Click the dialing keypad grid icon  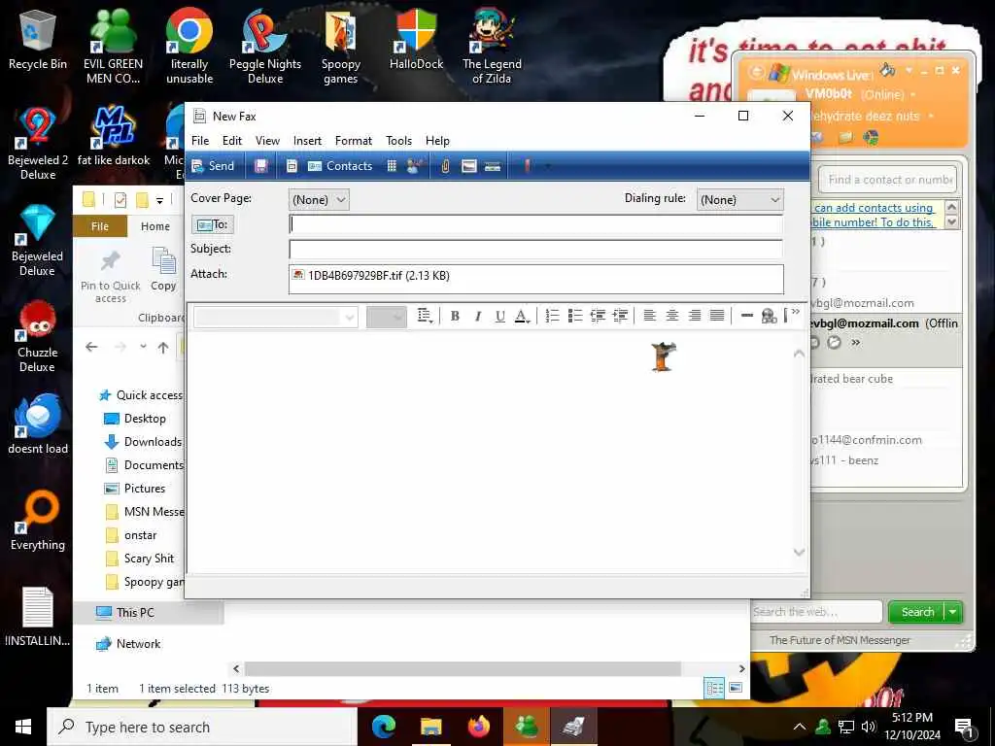(392, 166)
